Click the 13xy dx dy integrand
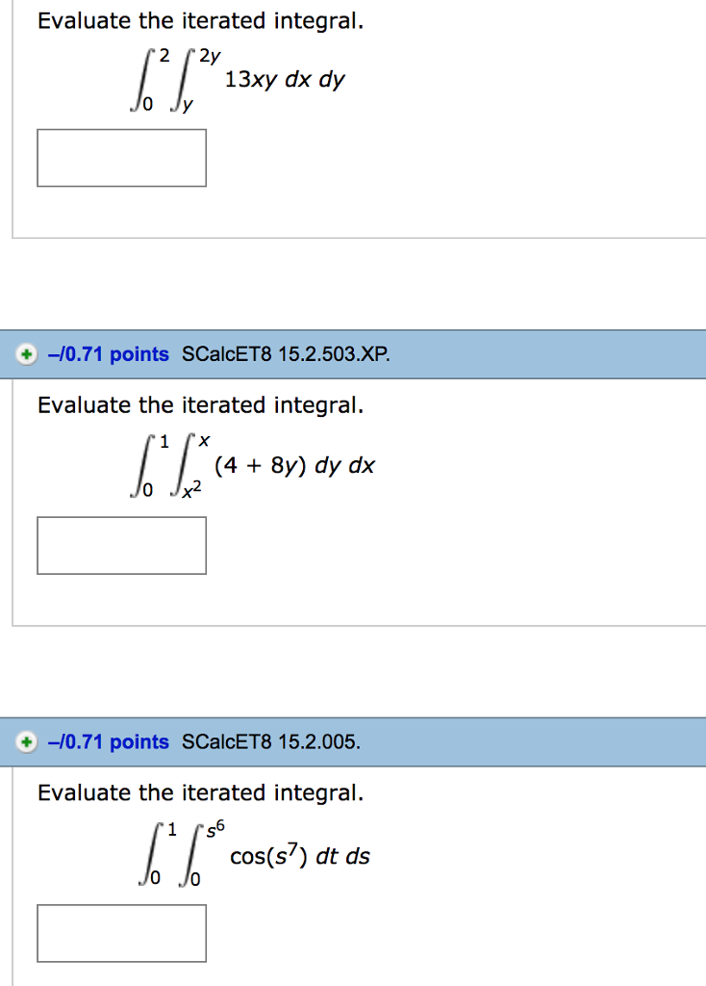The height and width of the screenshot is (986, 706). point(284,81)
